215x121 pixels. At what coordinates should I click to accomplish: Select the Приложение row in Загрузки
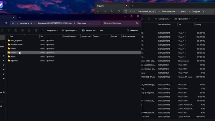(x=173, y=61)
